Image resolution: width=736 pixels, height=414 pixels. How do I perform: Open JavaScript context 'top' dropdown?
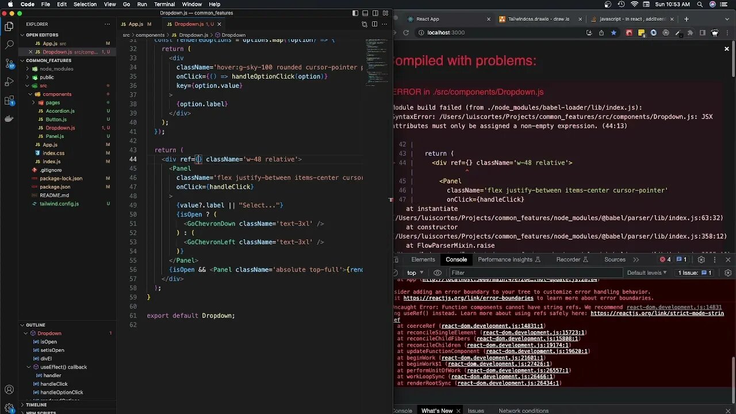[415, 273]
